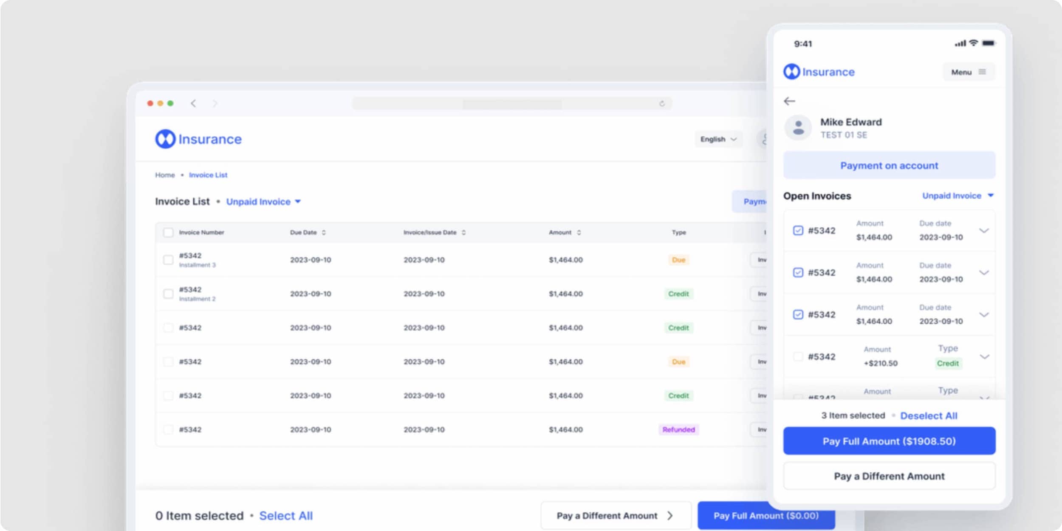Image resolution: width=1062 pixels, height=531 pixels.
Task: Toggle the select-all checkbox in the table header
Action: coord(168,232)
